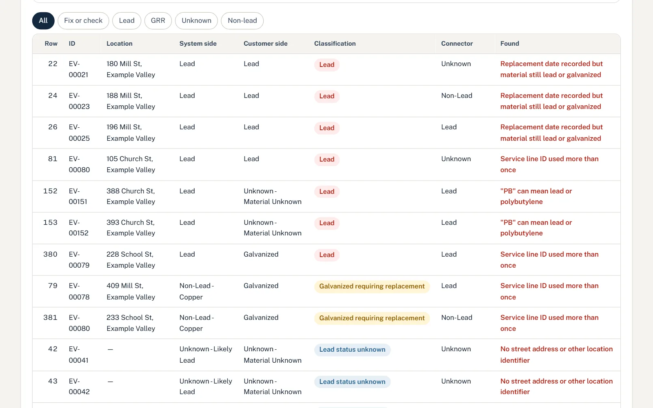Select 233 School St location cell
Image resolution: width=653 pixels, height=408 pixels.
point(131,323)
